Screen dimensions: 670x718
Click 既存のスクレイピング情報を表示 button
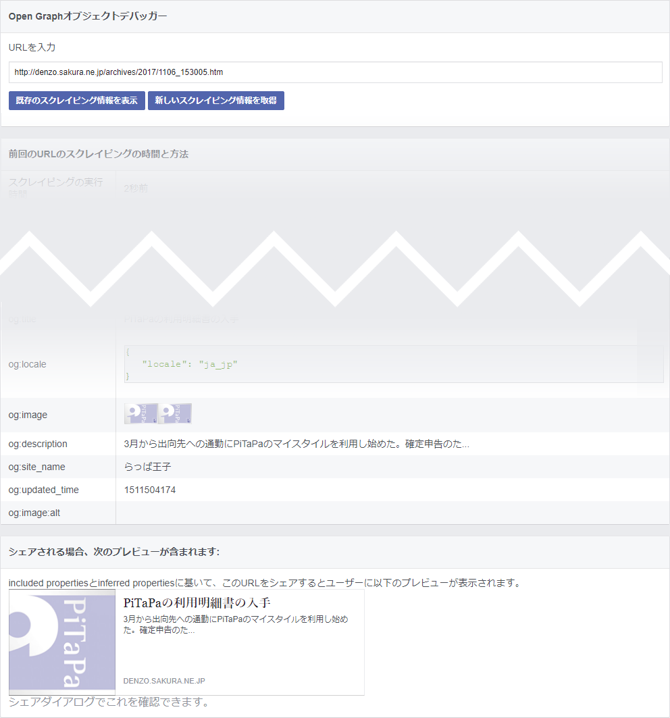coord(77,101)
